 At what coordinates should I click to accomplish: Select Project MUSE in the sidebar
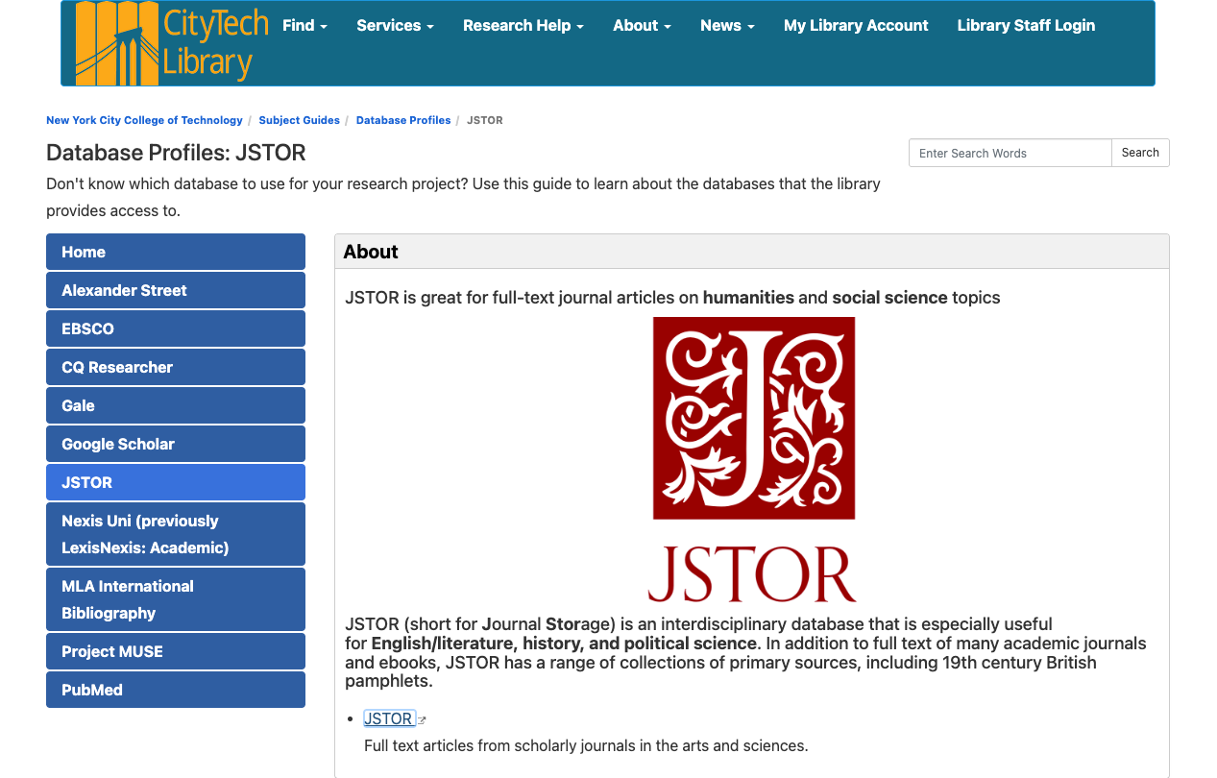[x=176, y=651]
